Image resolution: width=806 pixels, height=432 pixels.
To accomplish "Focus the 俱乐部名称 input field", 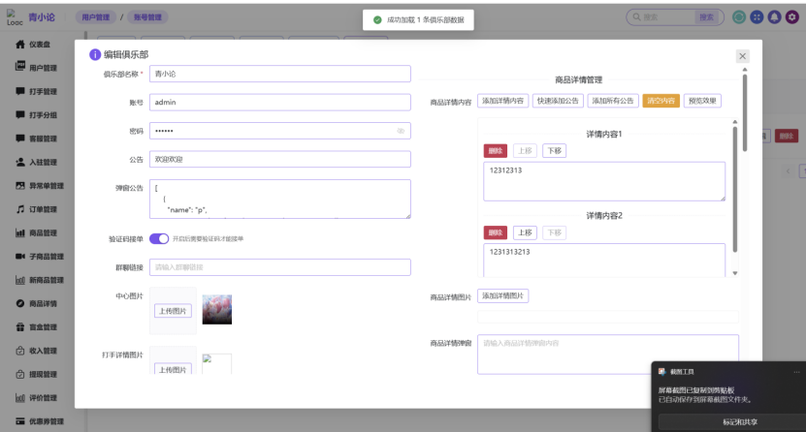I will coord(280,74).
